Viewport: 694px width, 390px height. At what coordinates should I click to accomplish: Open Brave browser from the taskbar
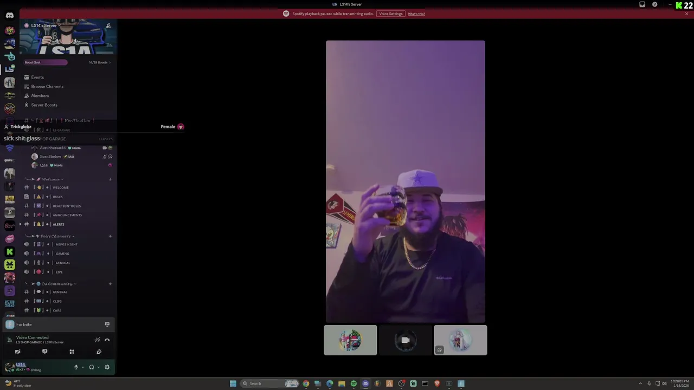[437, 383]
